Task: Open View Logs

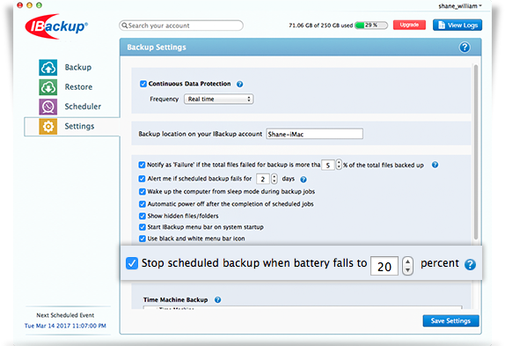Action: tap(457, 25)
